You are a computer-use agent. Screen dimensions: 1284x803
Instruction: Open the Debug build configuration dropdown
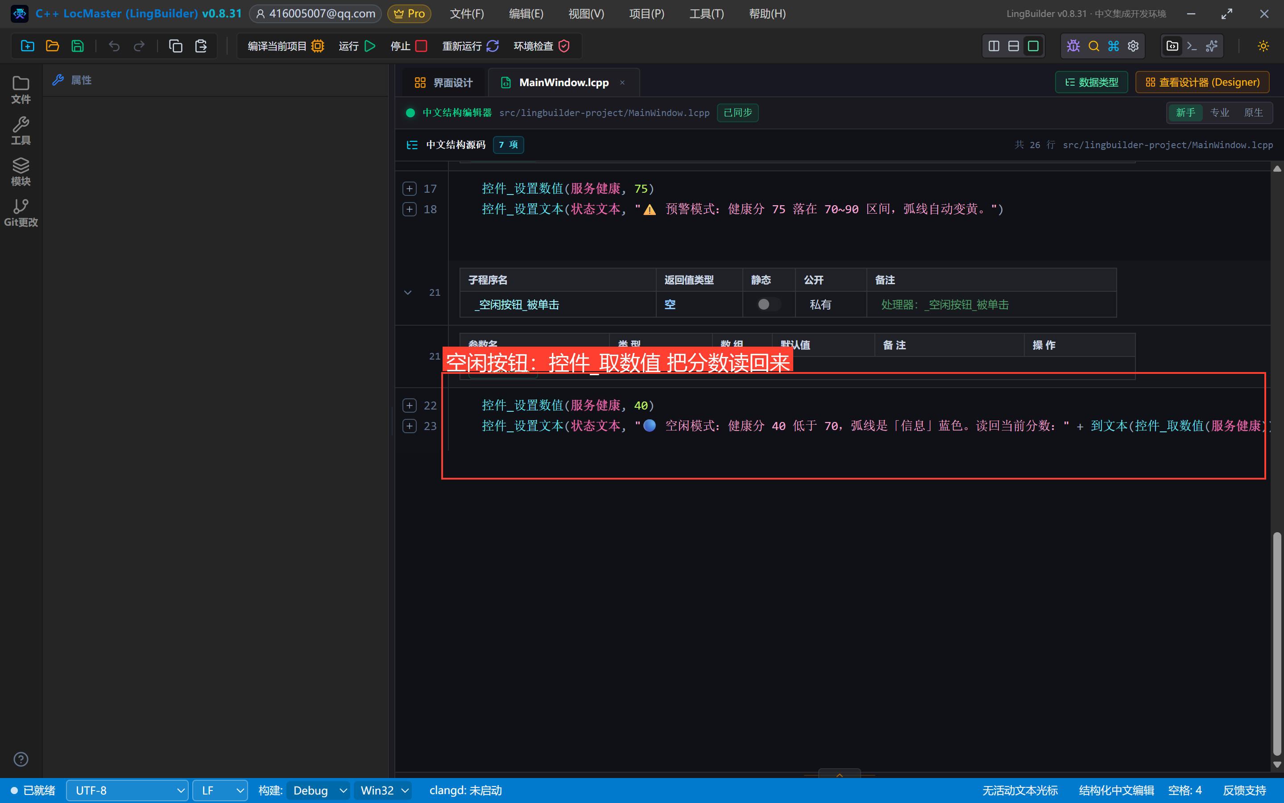pos(319,791)
